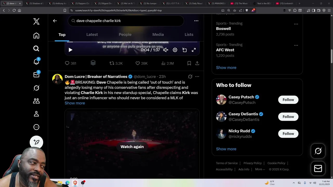
Task: Open Explore search in the X sidebar
Action: [36, 49]
